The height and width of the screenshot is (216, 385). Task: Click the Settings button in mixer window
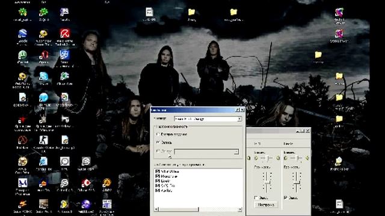click(266, 205)
